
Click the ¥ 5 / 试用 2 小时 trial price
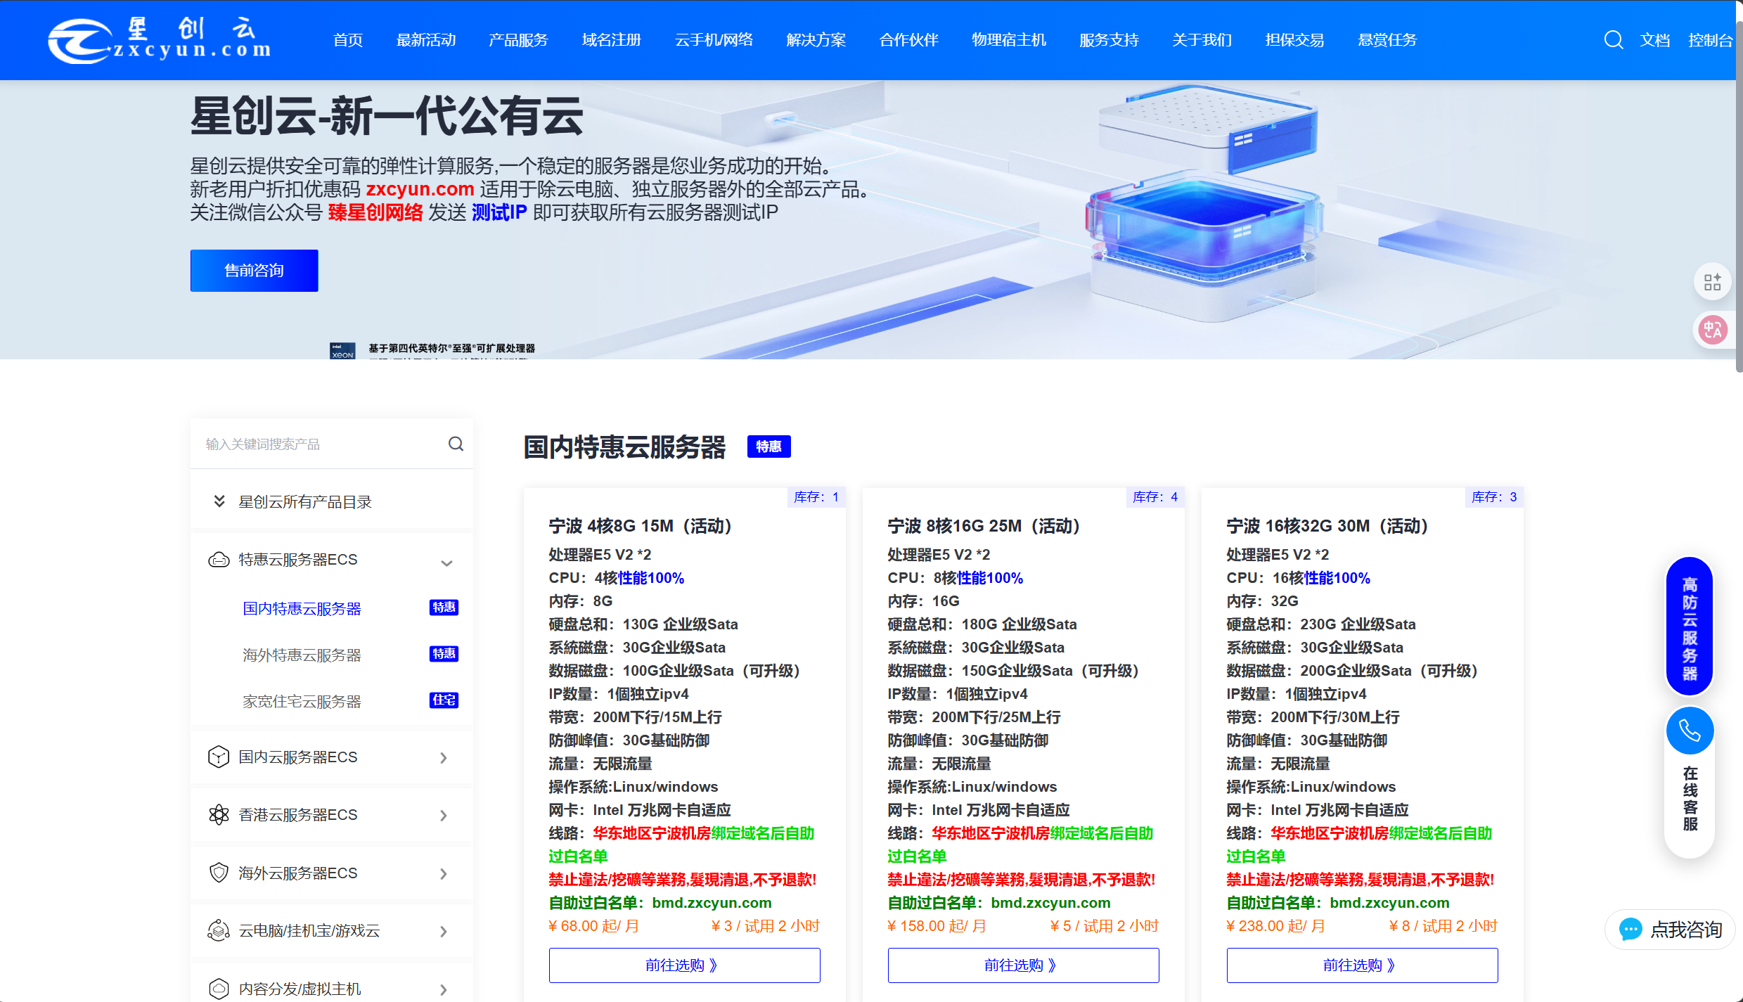point(1105,925)
